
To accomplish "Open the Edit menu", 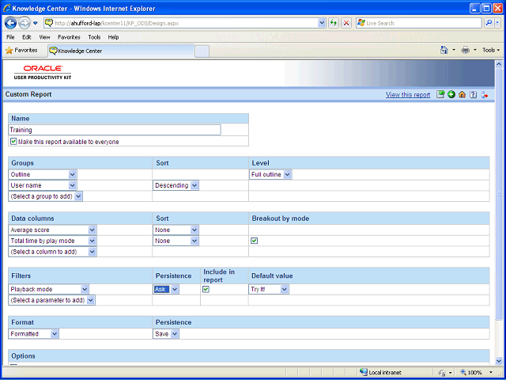I will tap(27, 37).
